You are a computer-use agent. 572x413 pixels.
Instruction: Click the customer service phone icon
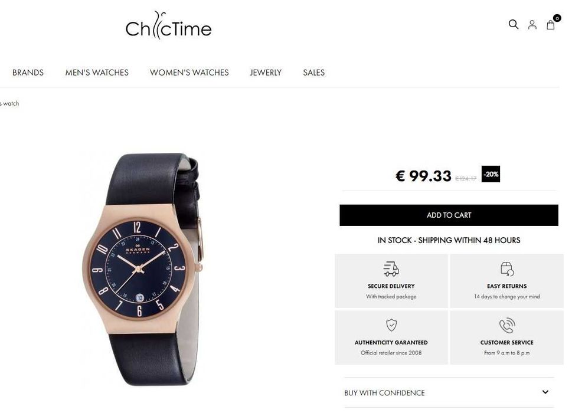coord(507,325)
